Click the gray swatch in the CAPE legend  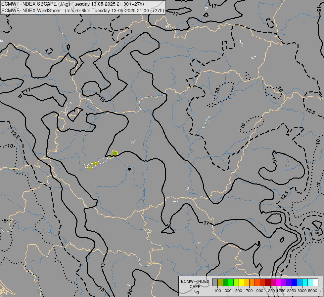point(215,282)
